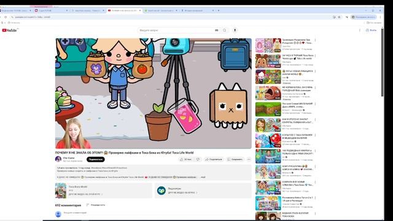
Task: Open the Che Game channel name link
Action: point(69,158)
